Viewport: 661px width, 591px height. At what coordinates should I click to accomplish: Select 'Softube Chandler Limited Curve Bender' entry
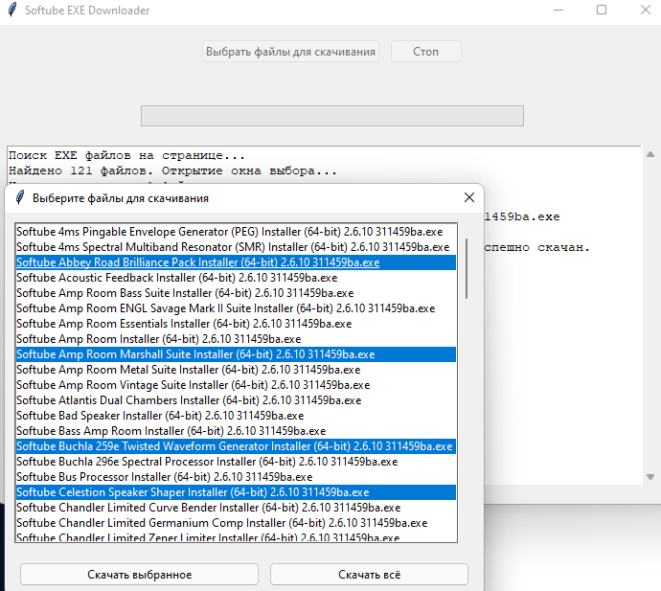click(236, 508)
